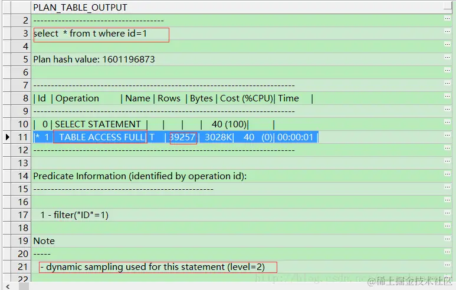Image resolution: width=456 pixels, height=290 pixels.
Task: Open ellipsis button on row 2
Action: point(447,18)
